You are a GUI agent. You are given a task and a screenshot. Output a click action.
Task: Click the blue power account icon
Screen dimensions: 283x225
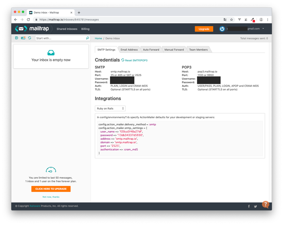(x=222, y=29)
